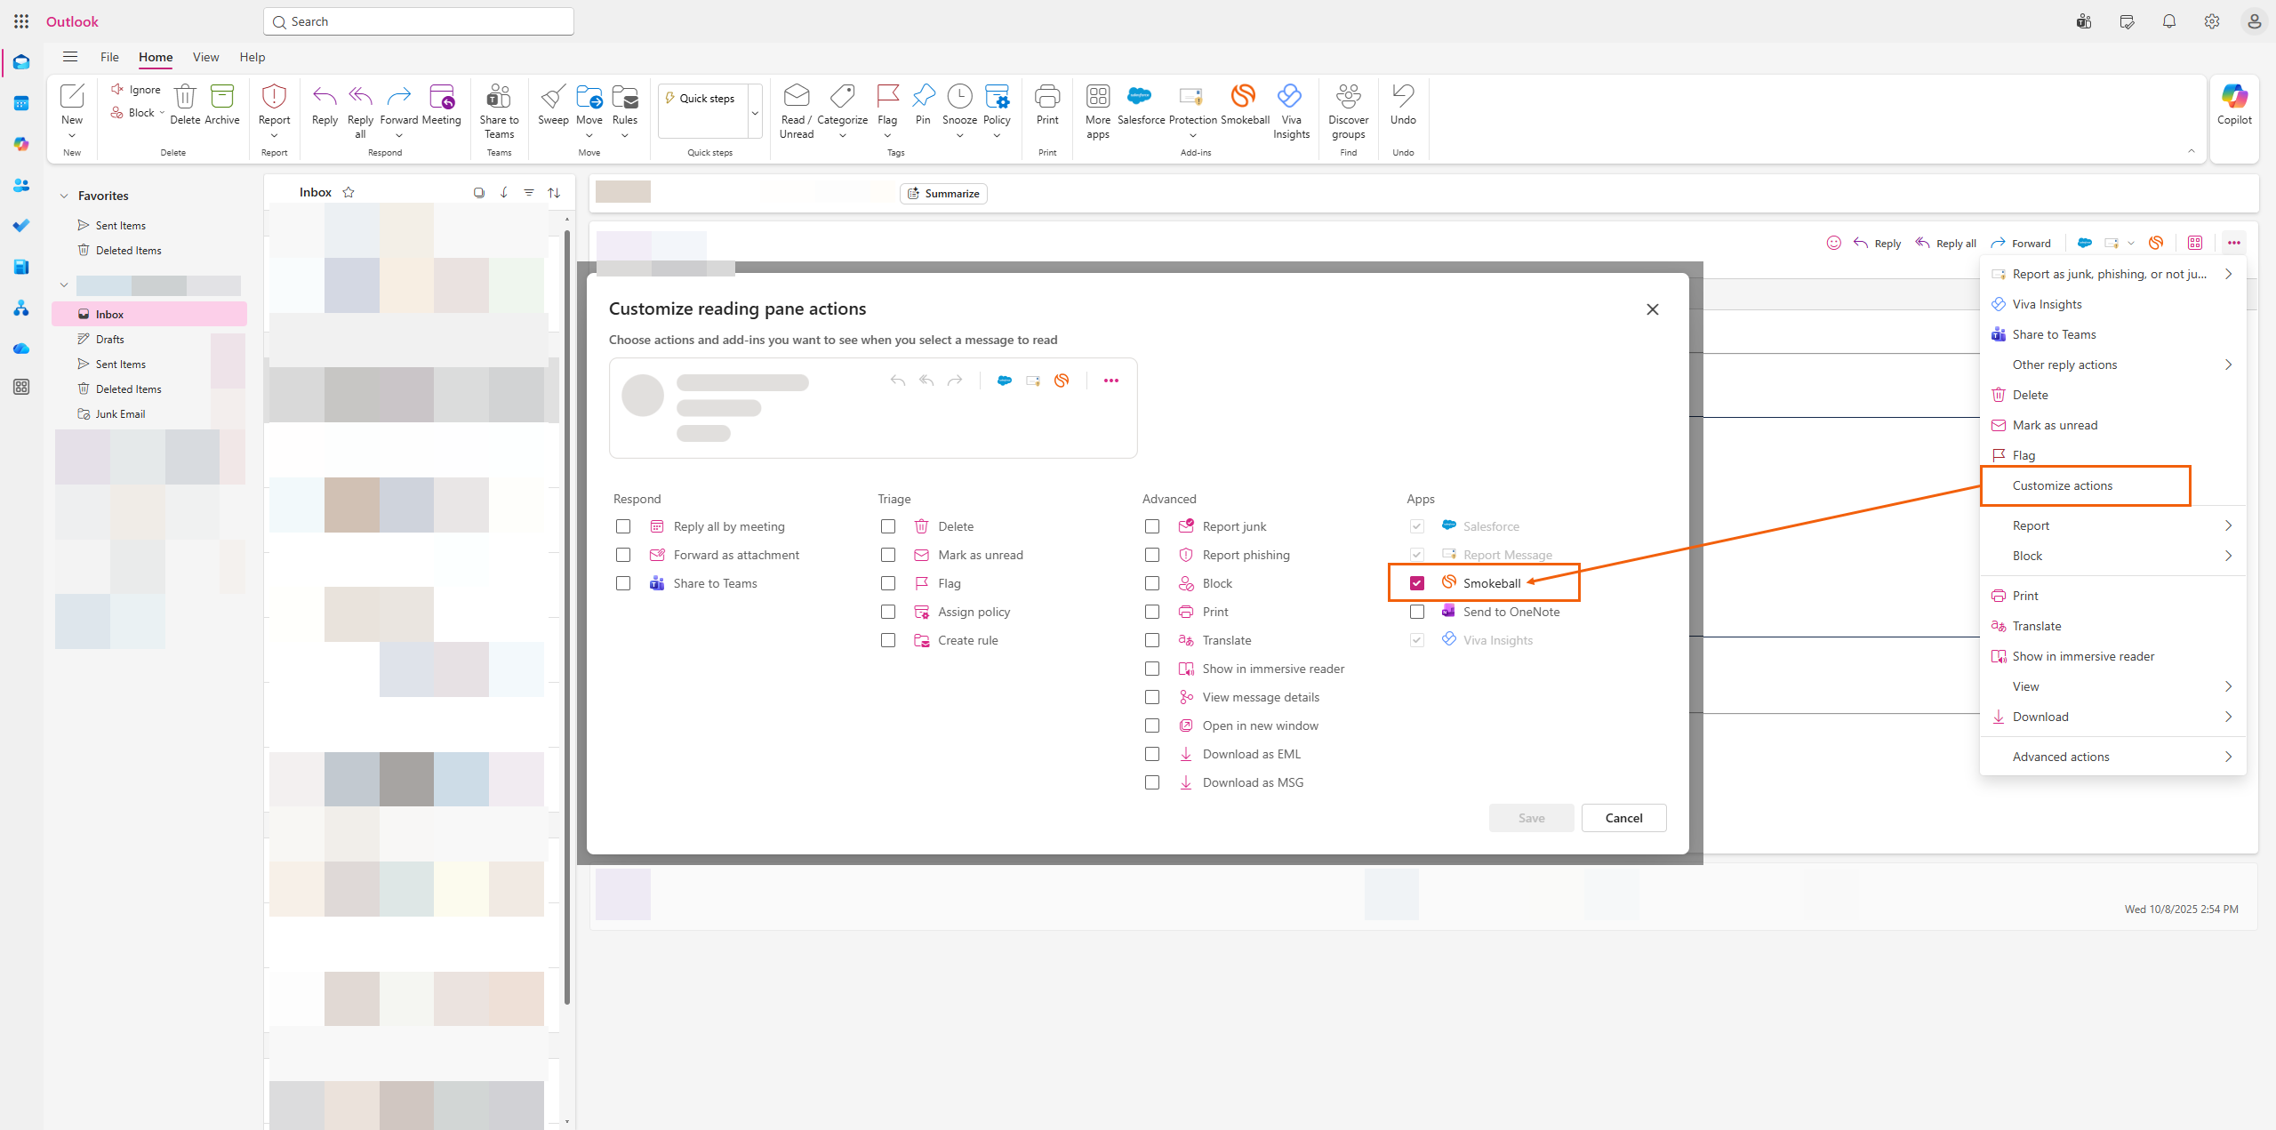
Task: Collapse the Favorites folder group
Action: pos(64,196)
